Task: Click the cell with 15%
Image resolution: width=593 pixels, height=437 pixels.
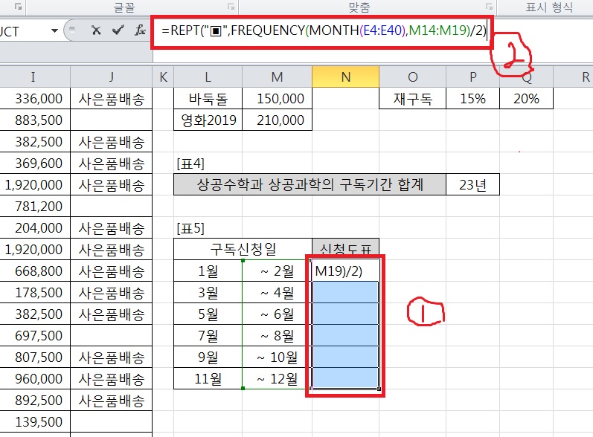Action: (x=472, y=98)
